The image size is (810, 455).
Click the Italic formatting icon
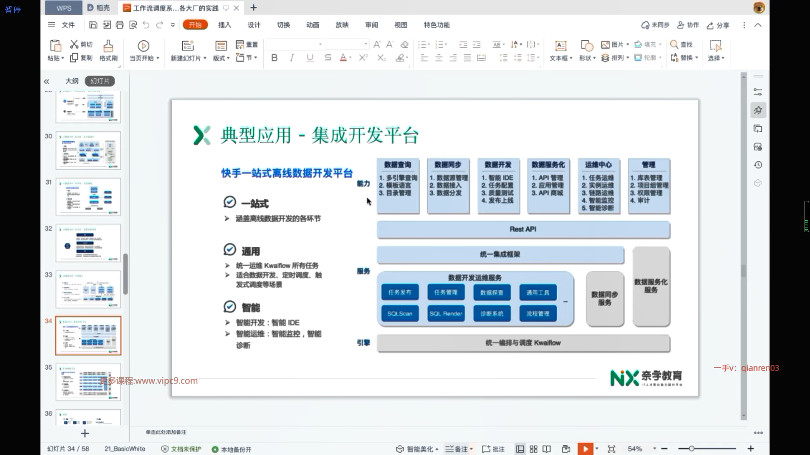click(x=292, y=58)
